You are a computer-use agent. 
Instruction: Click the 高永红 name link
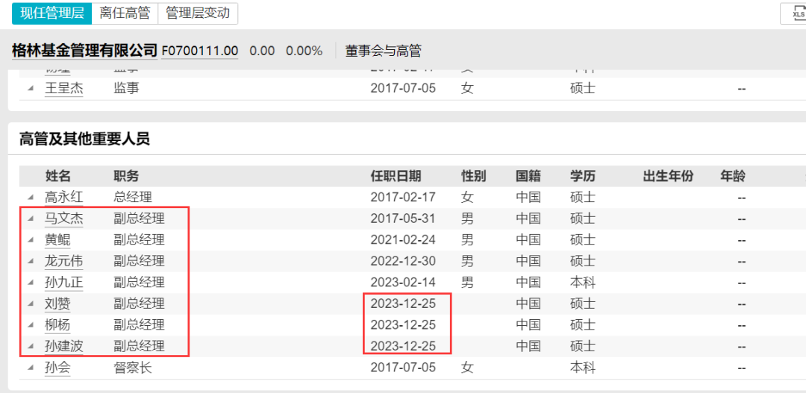(x=63, y=198)
